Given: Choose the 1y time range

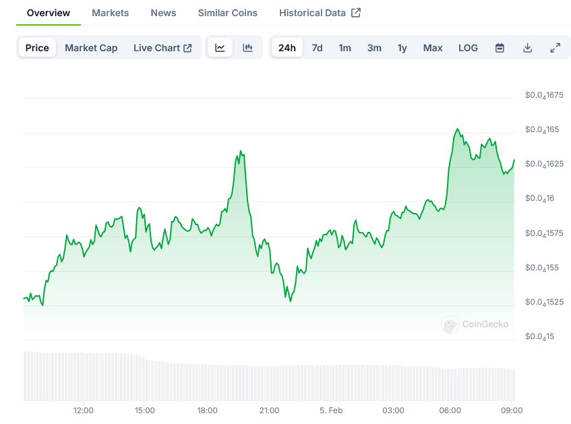Looking at the screenshot, I should (402, 48).
